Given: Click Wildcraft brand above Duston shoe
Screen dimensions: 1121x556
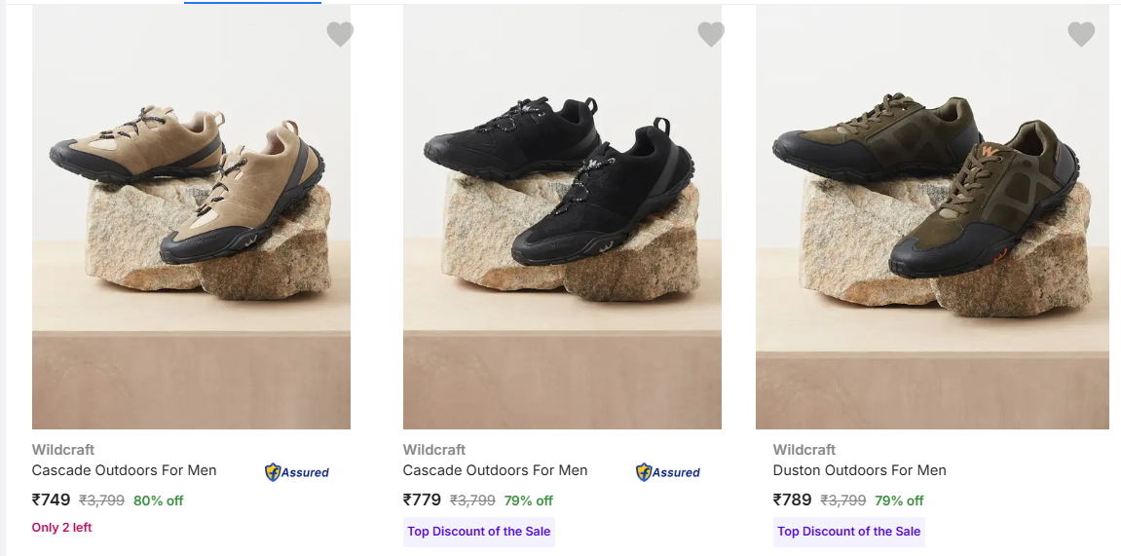Looking at the screenshot, I should (x=804, y=450).
